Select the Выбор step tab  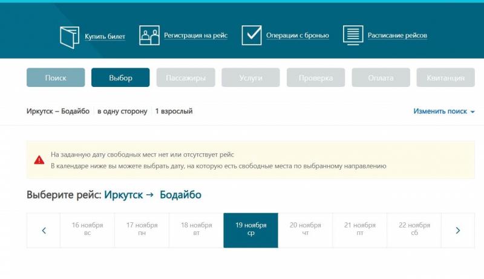coord(120,78)
